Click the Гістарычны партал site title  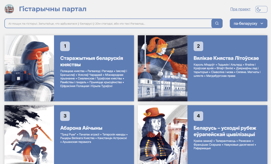coord(53,9)
